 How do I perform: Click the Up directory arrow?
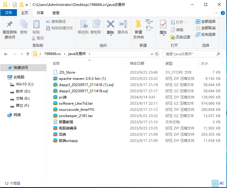(28, 54)
